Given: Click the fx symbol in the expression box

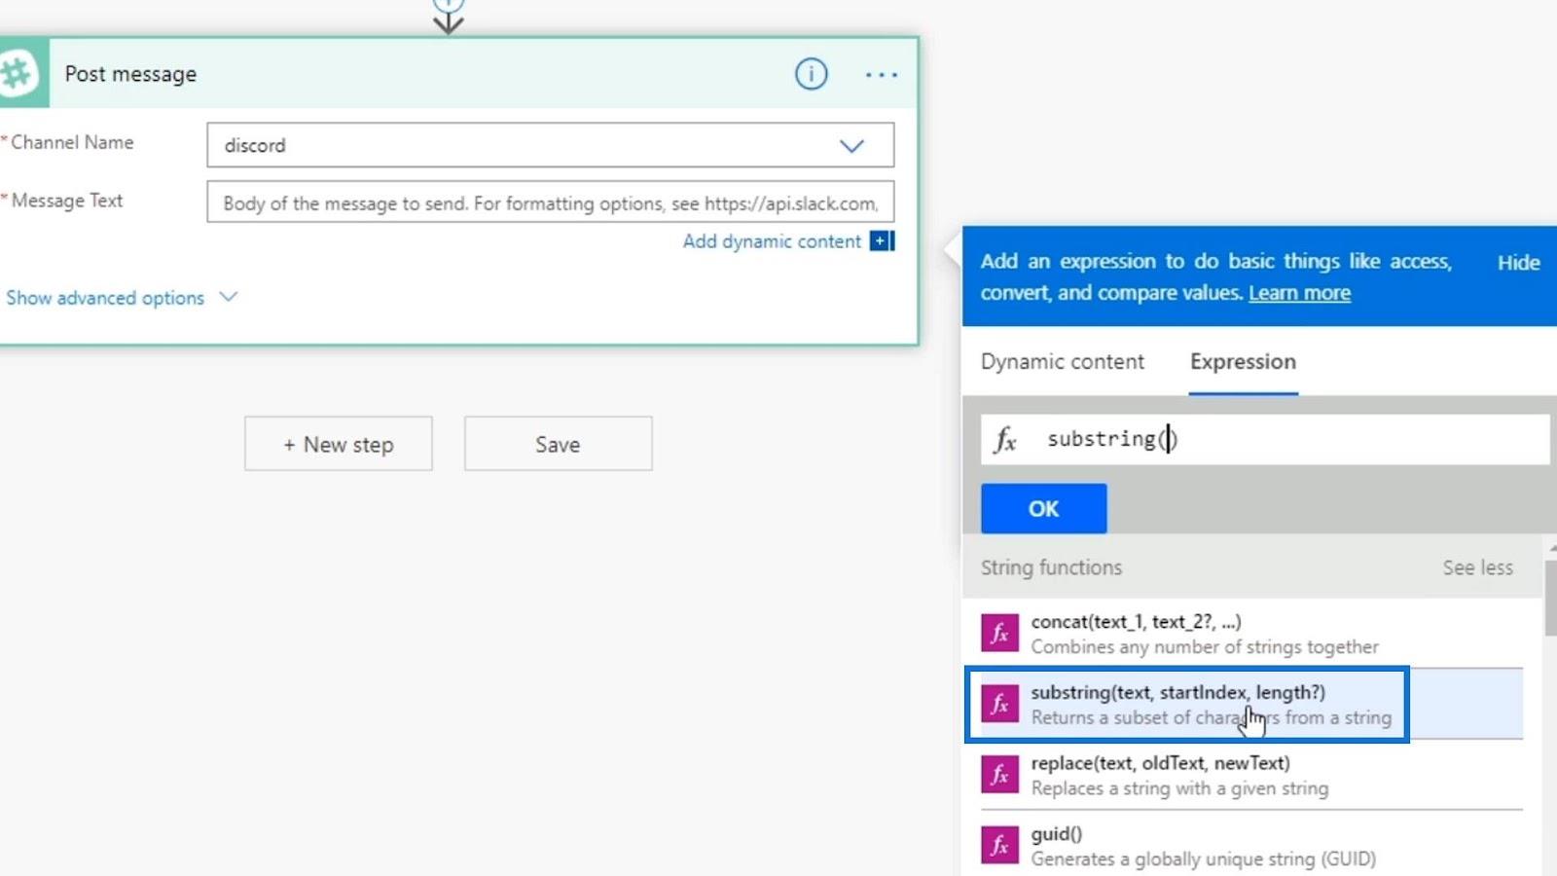Looking at the screenshot, I should coord(1005,440).
